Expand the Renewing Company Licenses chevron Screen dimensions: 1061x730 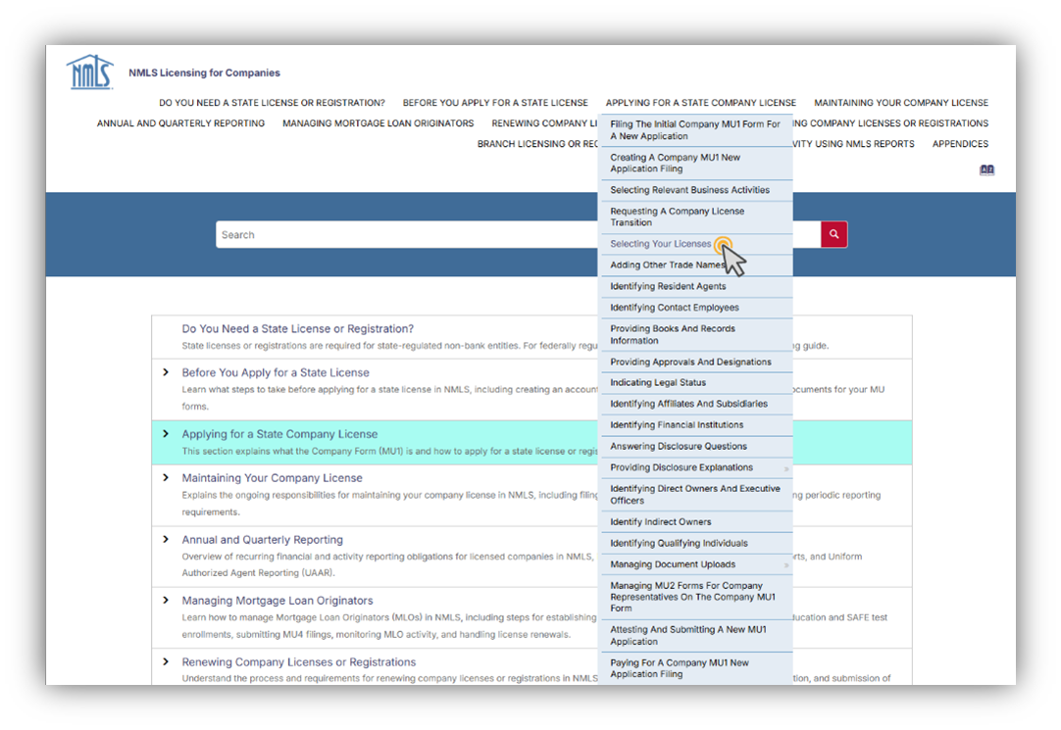(x=166, y=661)
